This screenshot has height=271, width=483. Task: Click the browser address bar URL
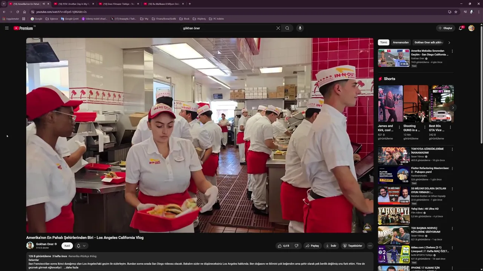61,12
